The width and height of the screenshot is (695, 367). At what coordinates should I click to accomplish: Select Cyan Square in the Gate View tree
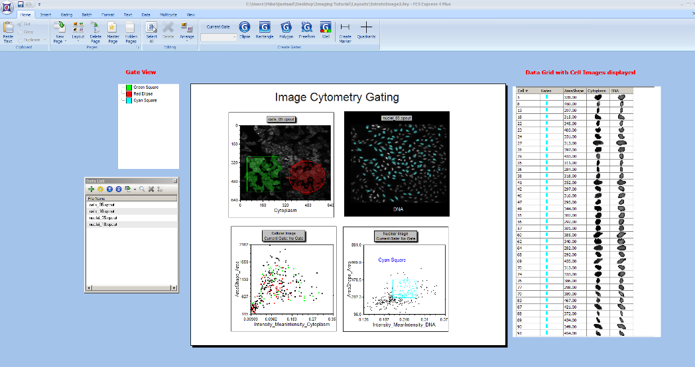click(145, 101)
